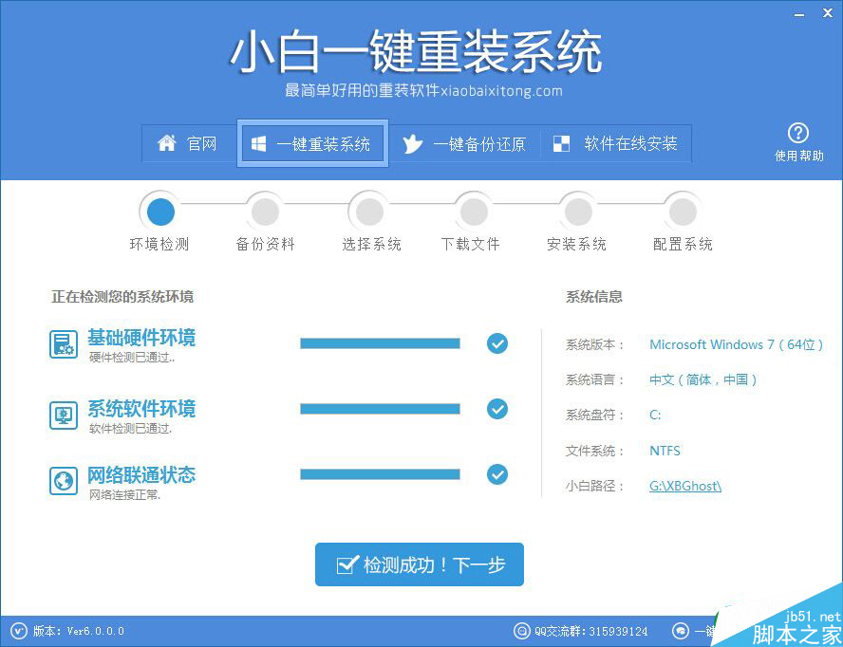Toggle the checkmark badge beside 基础硬件环境
The image size is (843, 647).
(497, 343)
